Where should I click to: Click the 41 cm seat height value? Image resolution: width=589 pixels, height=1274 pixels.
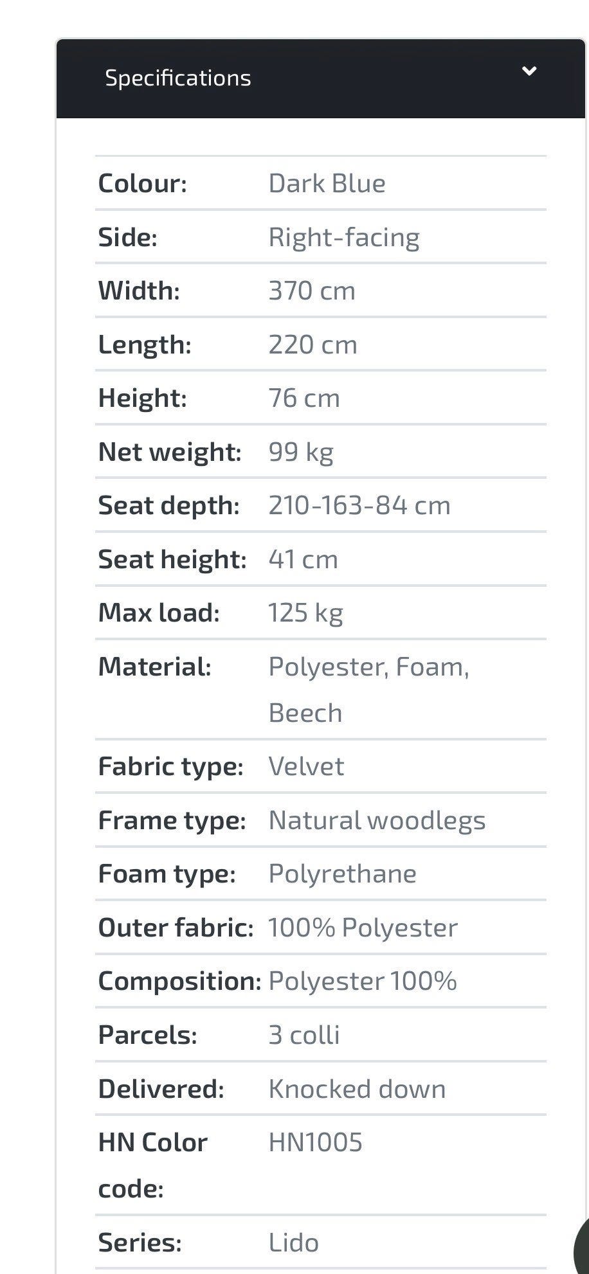coord(303,560)
